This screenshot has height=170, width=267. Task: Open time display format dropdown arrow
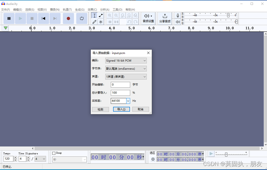(143, 157)
